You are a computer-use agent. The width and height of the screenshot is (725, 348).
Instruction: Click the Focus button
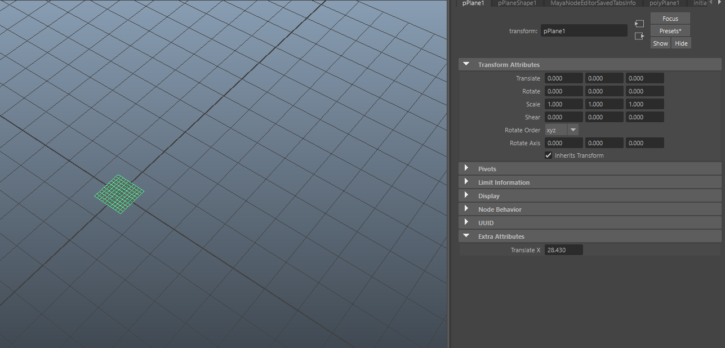[x=670, y=19]
